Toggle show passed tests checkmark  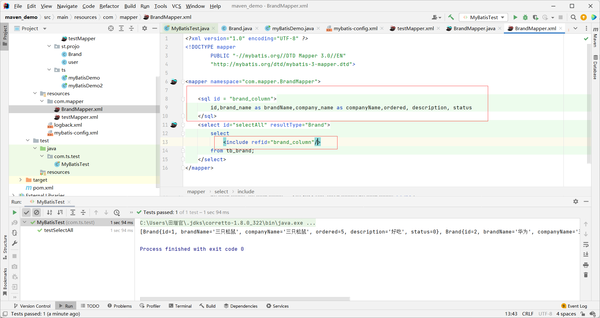pyautogui.click(x=26, y=212)
